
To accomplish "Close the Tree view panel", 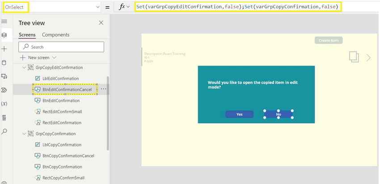I will (101, 23).
